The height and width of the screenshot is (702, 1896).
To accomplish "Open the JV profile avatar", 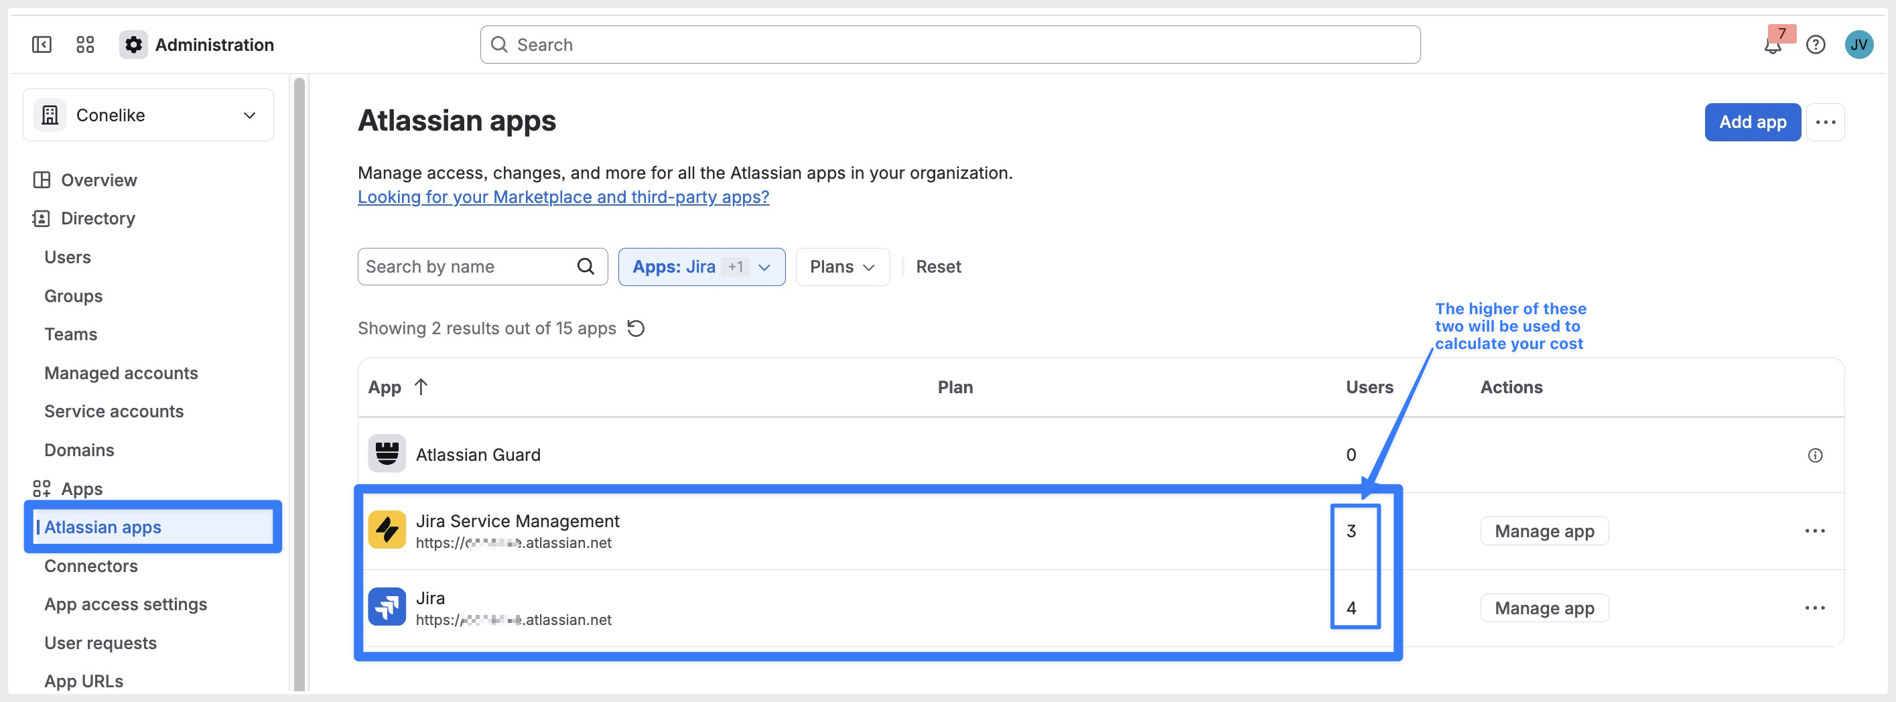I will 1858,45.
